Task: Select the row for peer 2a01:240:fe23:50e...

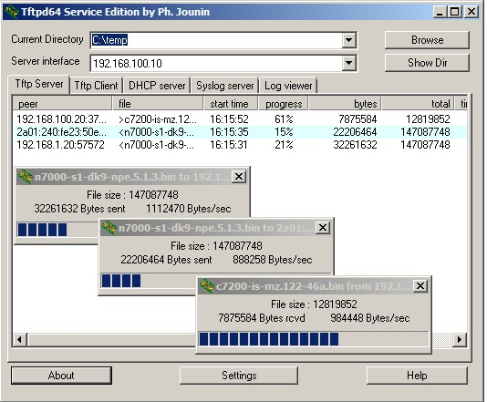Action: coord(240,132)
